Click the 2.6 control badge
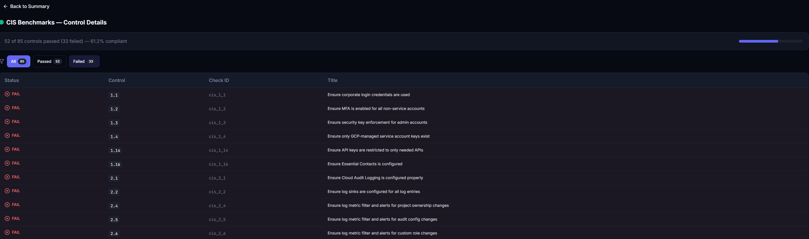The width and height of the screenshot is (809, 239). (x=114, y=233)
